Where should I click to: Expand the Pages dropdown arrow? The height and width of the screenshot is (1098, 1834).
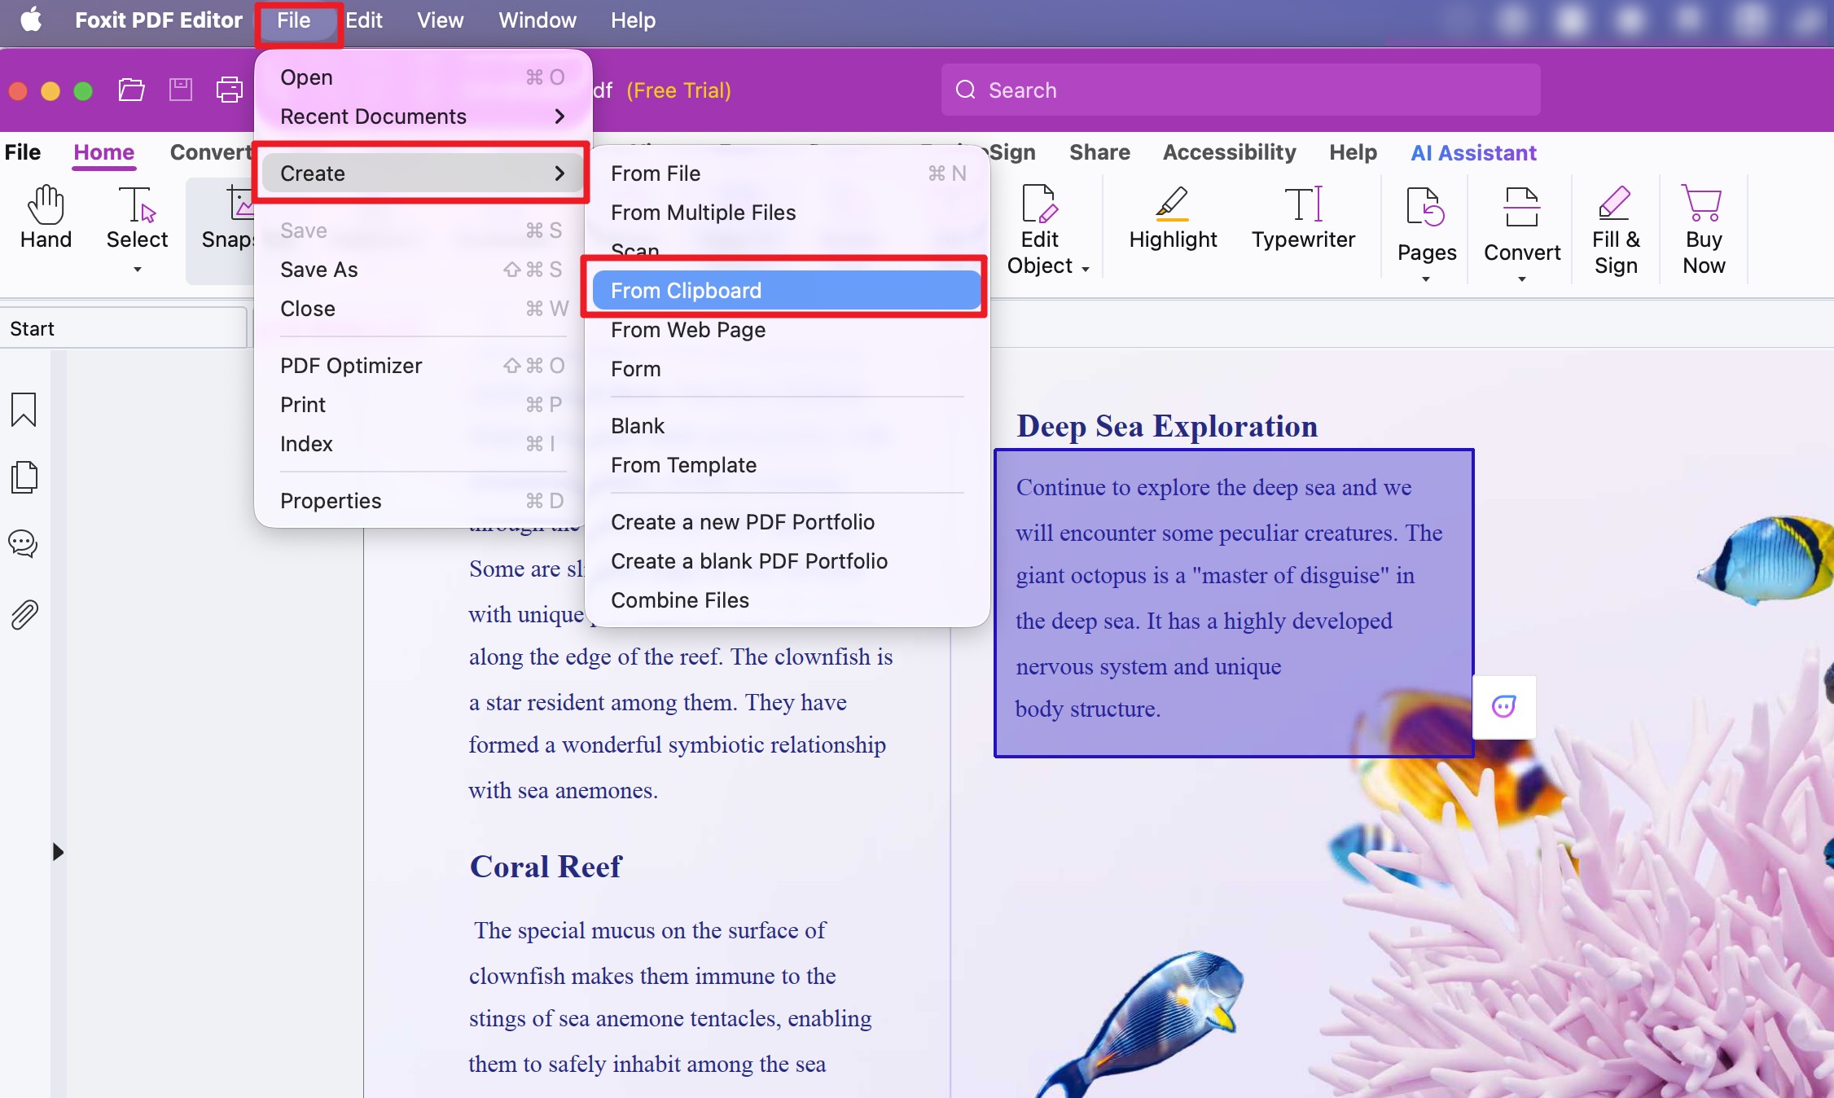[x=1426, y=279]
